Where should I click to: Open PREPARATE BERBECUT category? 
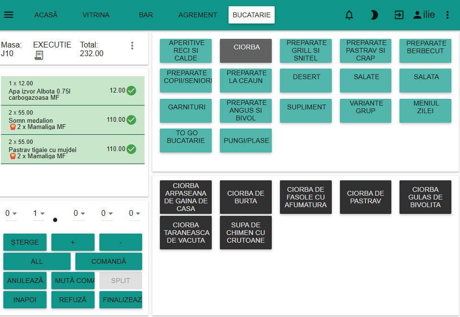point(425,51)
